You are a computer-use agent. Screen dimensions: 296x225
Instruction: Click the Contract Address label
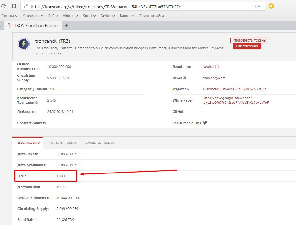pyautogui.click(x=32, y=123)
